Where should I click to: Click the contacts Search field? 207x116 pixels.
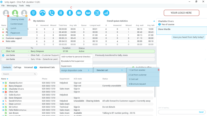19,74
